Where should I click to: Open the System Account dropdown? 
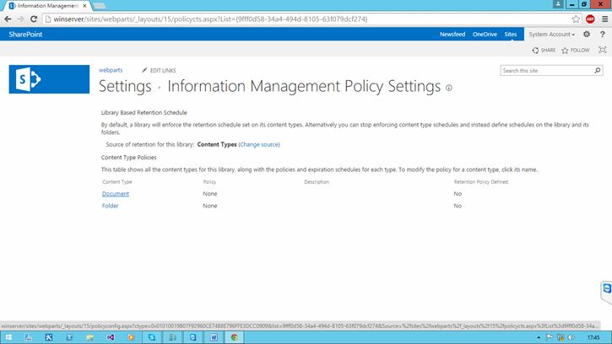pos(551,35)
